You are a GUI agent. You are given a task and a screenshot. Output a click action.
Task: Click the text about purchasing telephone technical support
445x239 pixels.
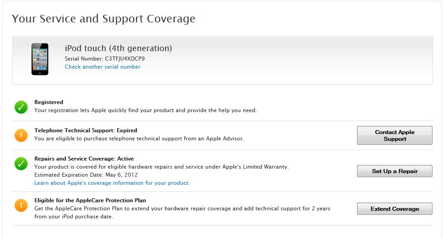click(139, 139)
